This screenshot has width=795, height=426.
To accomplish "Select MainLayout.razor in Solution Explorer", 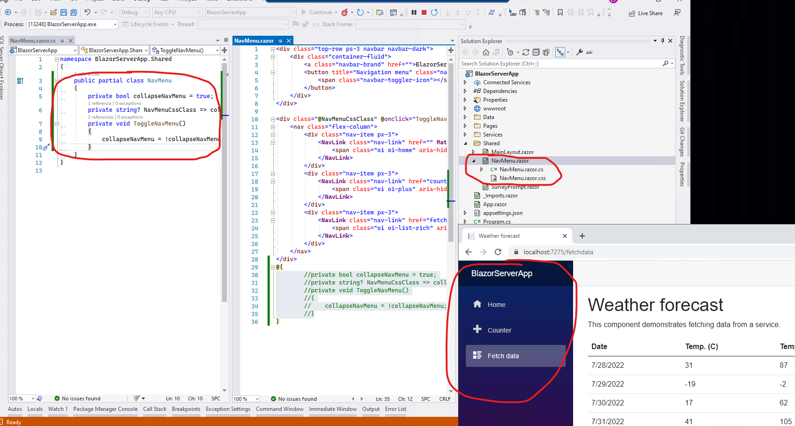I will pos(512,152).
